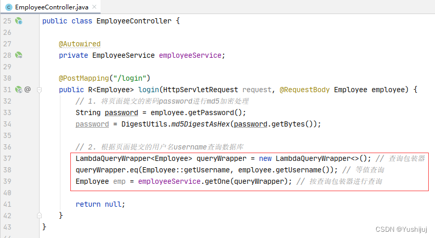Click the @PostMapping annotation
The height and width of the screenshot is (238, 435).
click(84, 78)
